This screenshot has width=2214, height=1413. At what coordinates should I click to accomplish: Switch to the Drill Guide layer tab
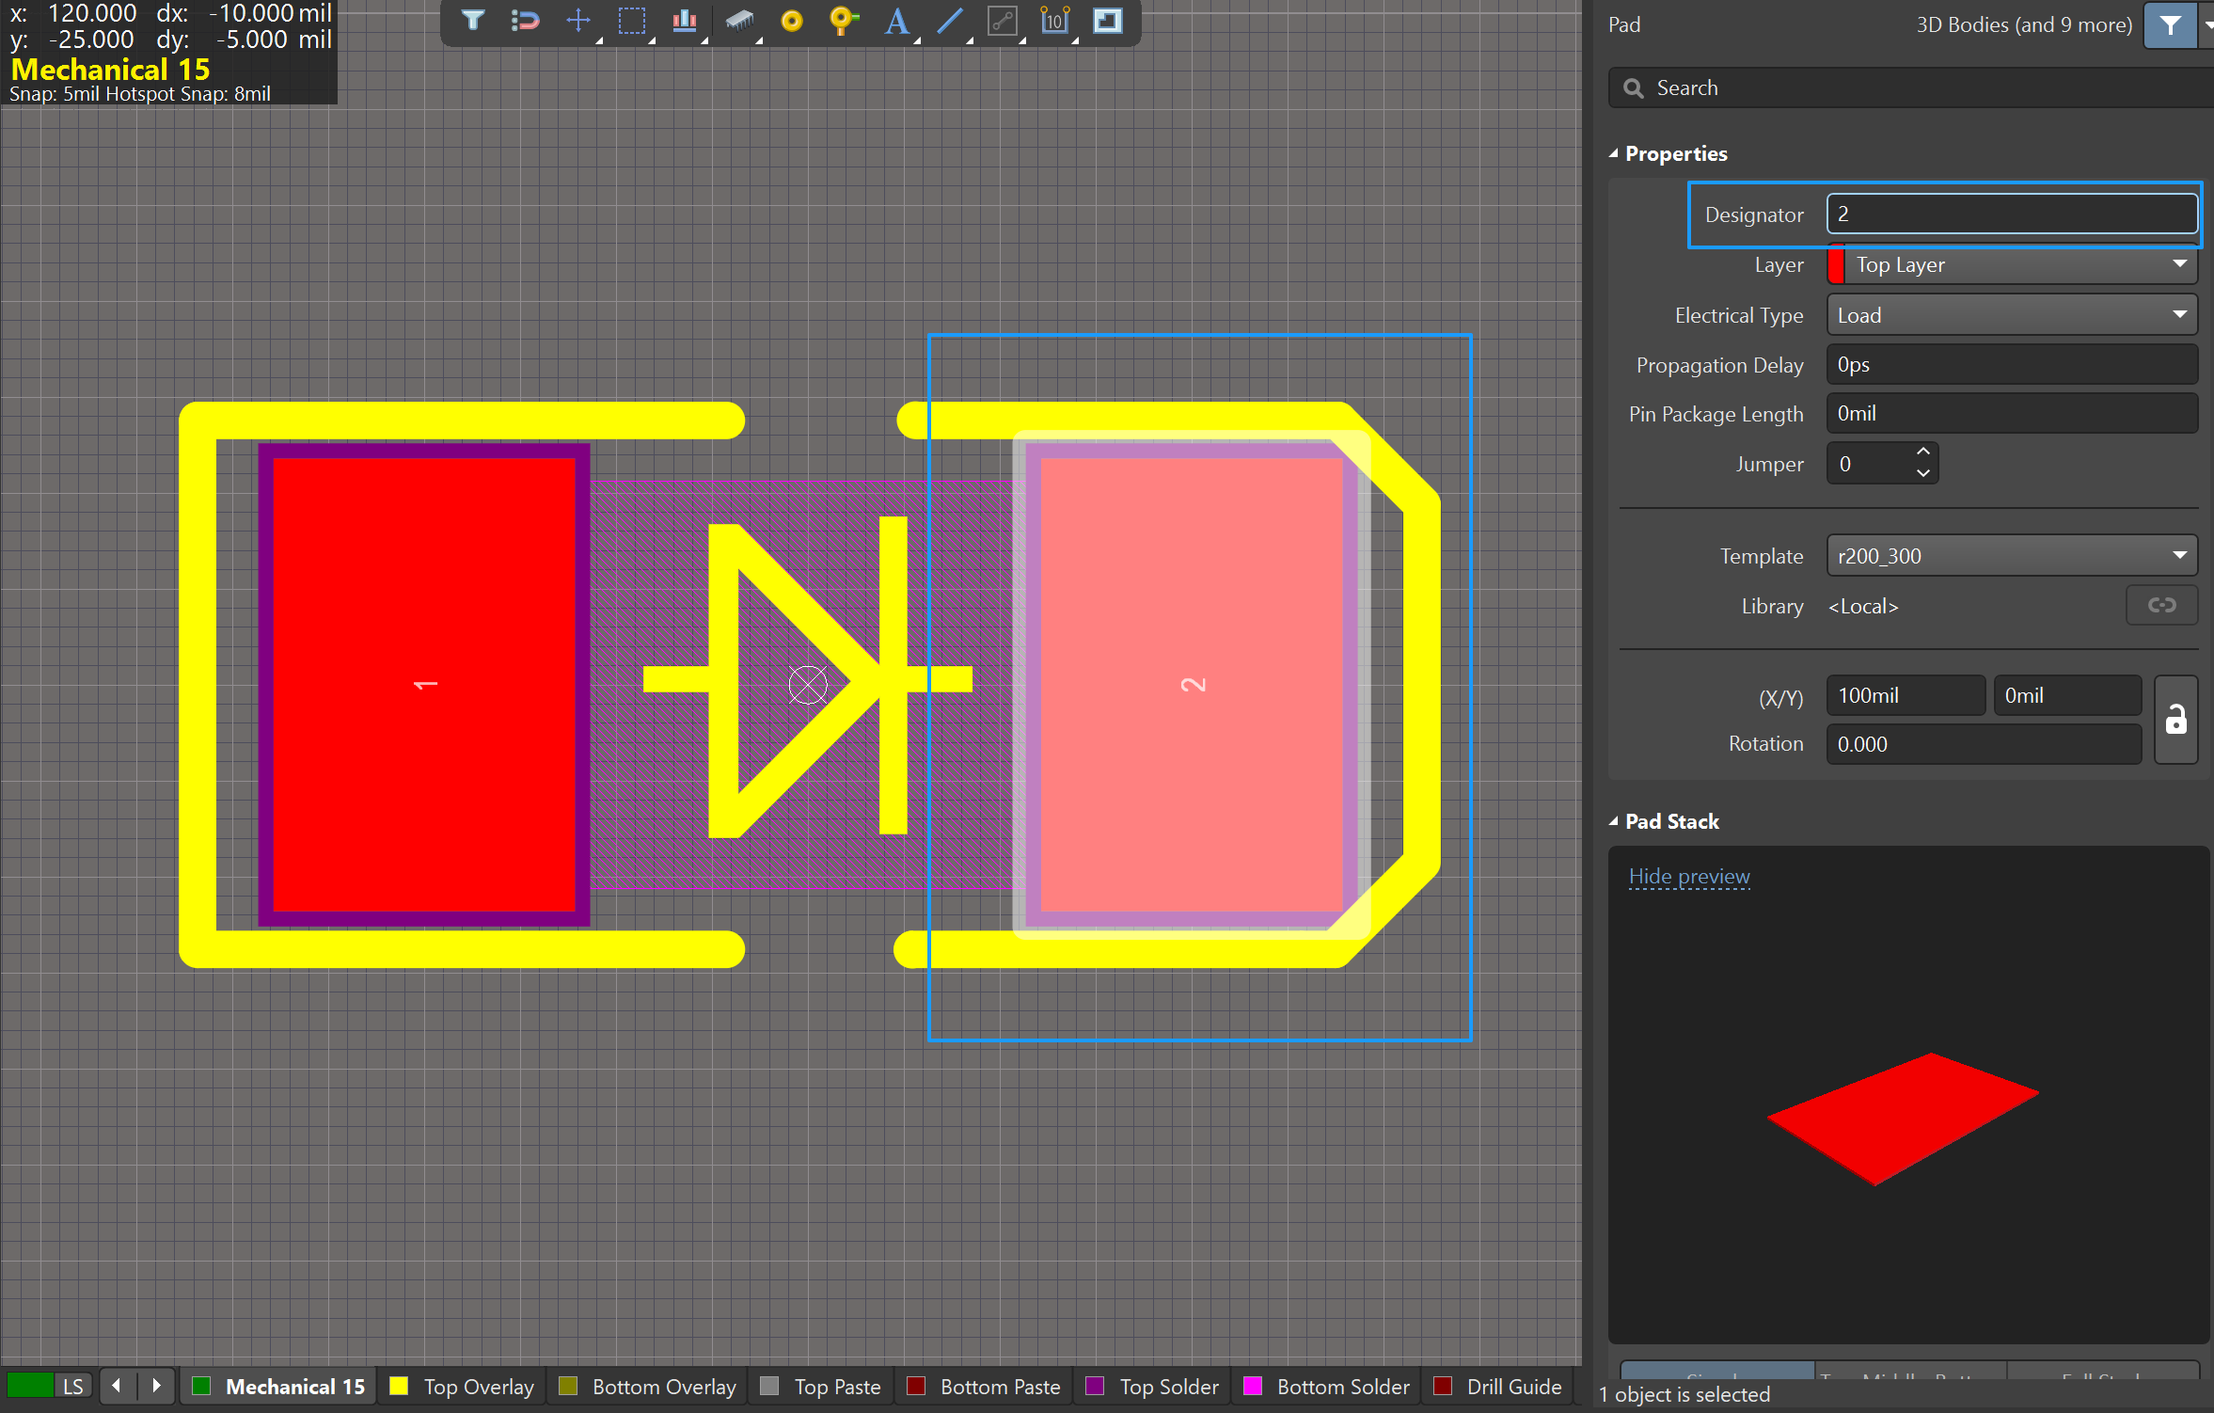coord(1497,1387)
